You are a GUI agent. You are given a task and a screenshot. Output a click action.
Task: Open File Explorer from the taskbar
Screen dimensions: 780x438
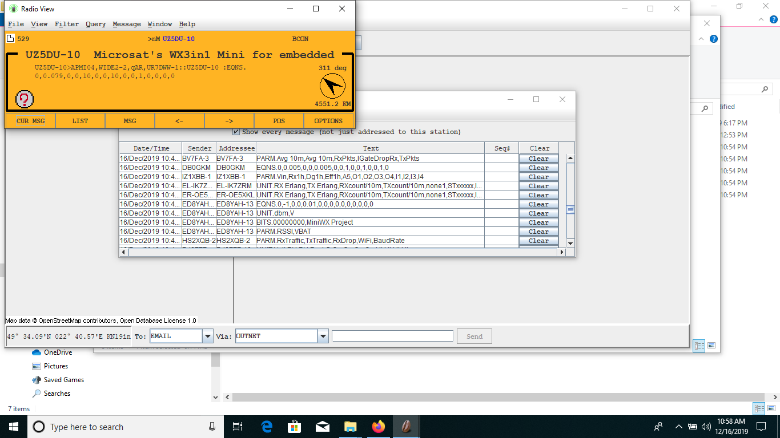pos(350,427)
